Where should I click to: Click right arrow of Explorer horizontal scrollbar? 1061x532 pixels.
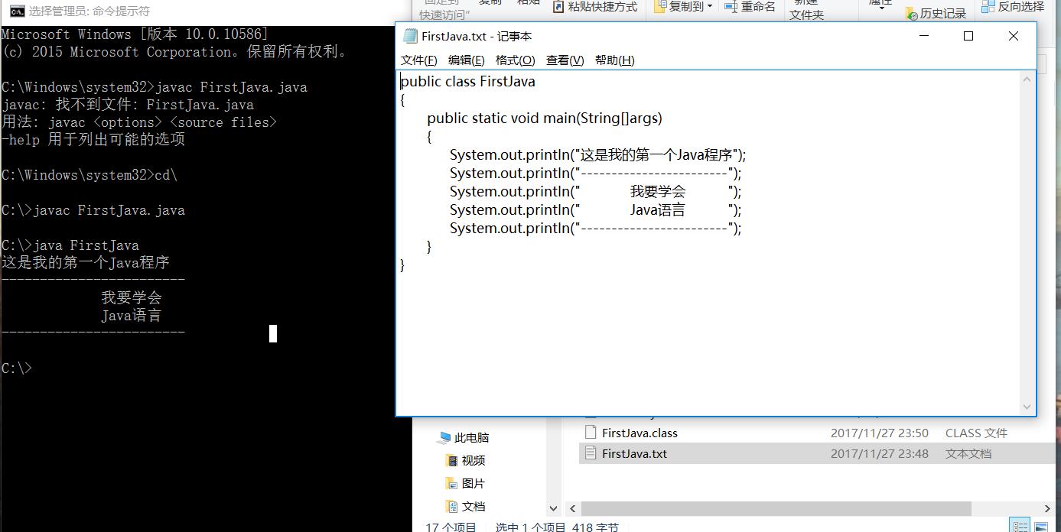tap(1048, 508)
